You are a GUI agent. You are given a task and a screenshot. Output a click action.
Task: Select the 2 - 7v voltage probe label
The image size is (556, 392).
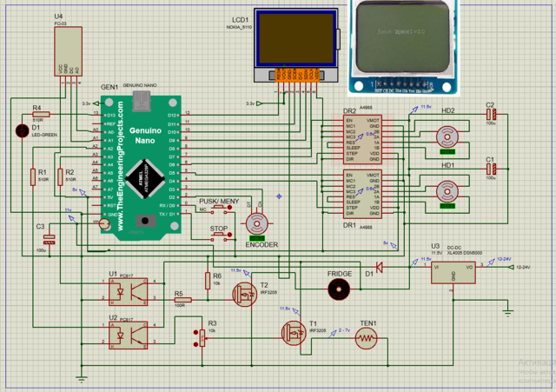(344, 330)
